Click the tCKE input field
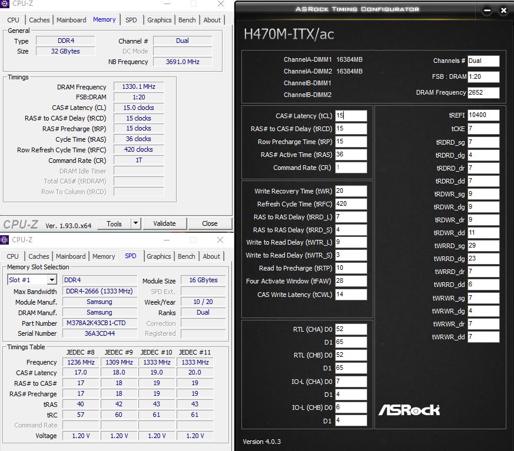 point(483,129)
